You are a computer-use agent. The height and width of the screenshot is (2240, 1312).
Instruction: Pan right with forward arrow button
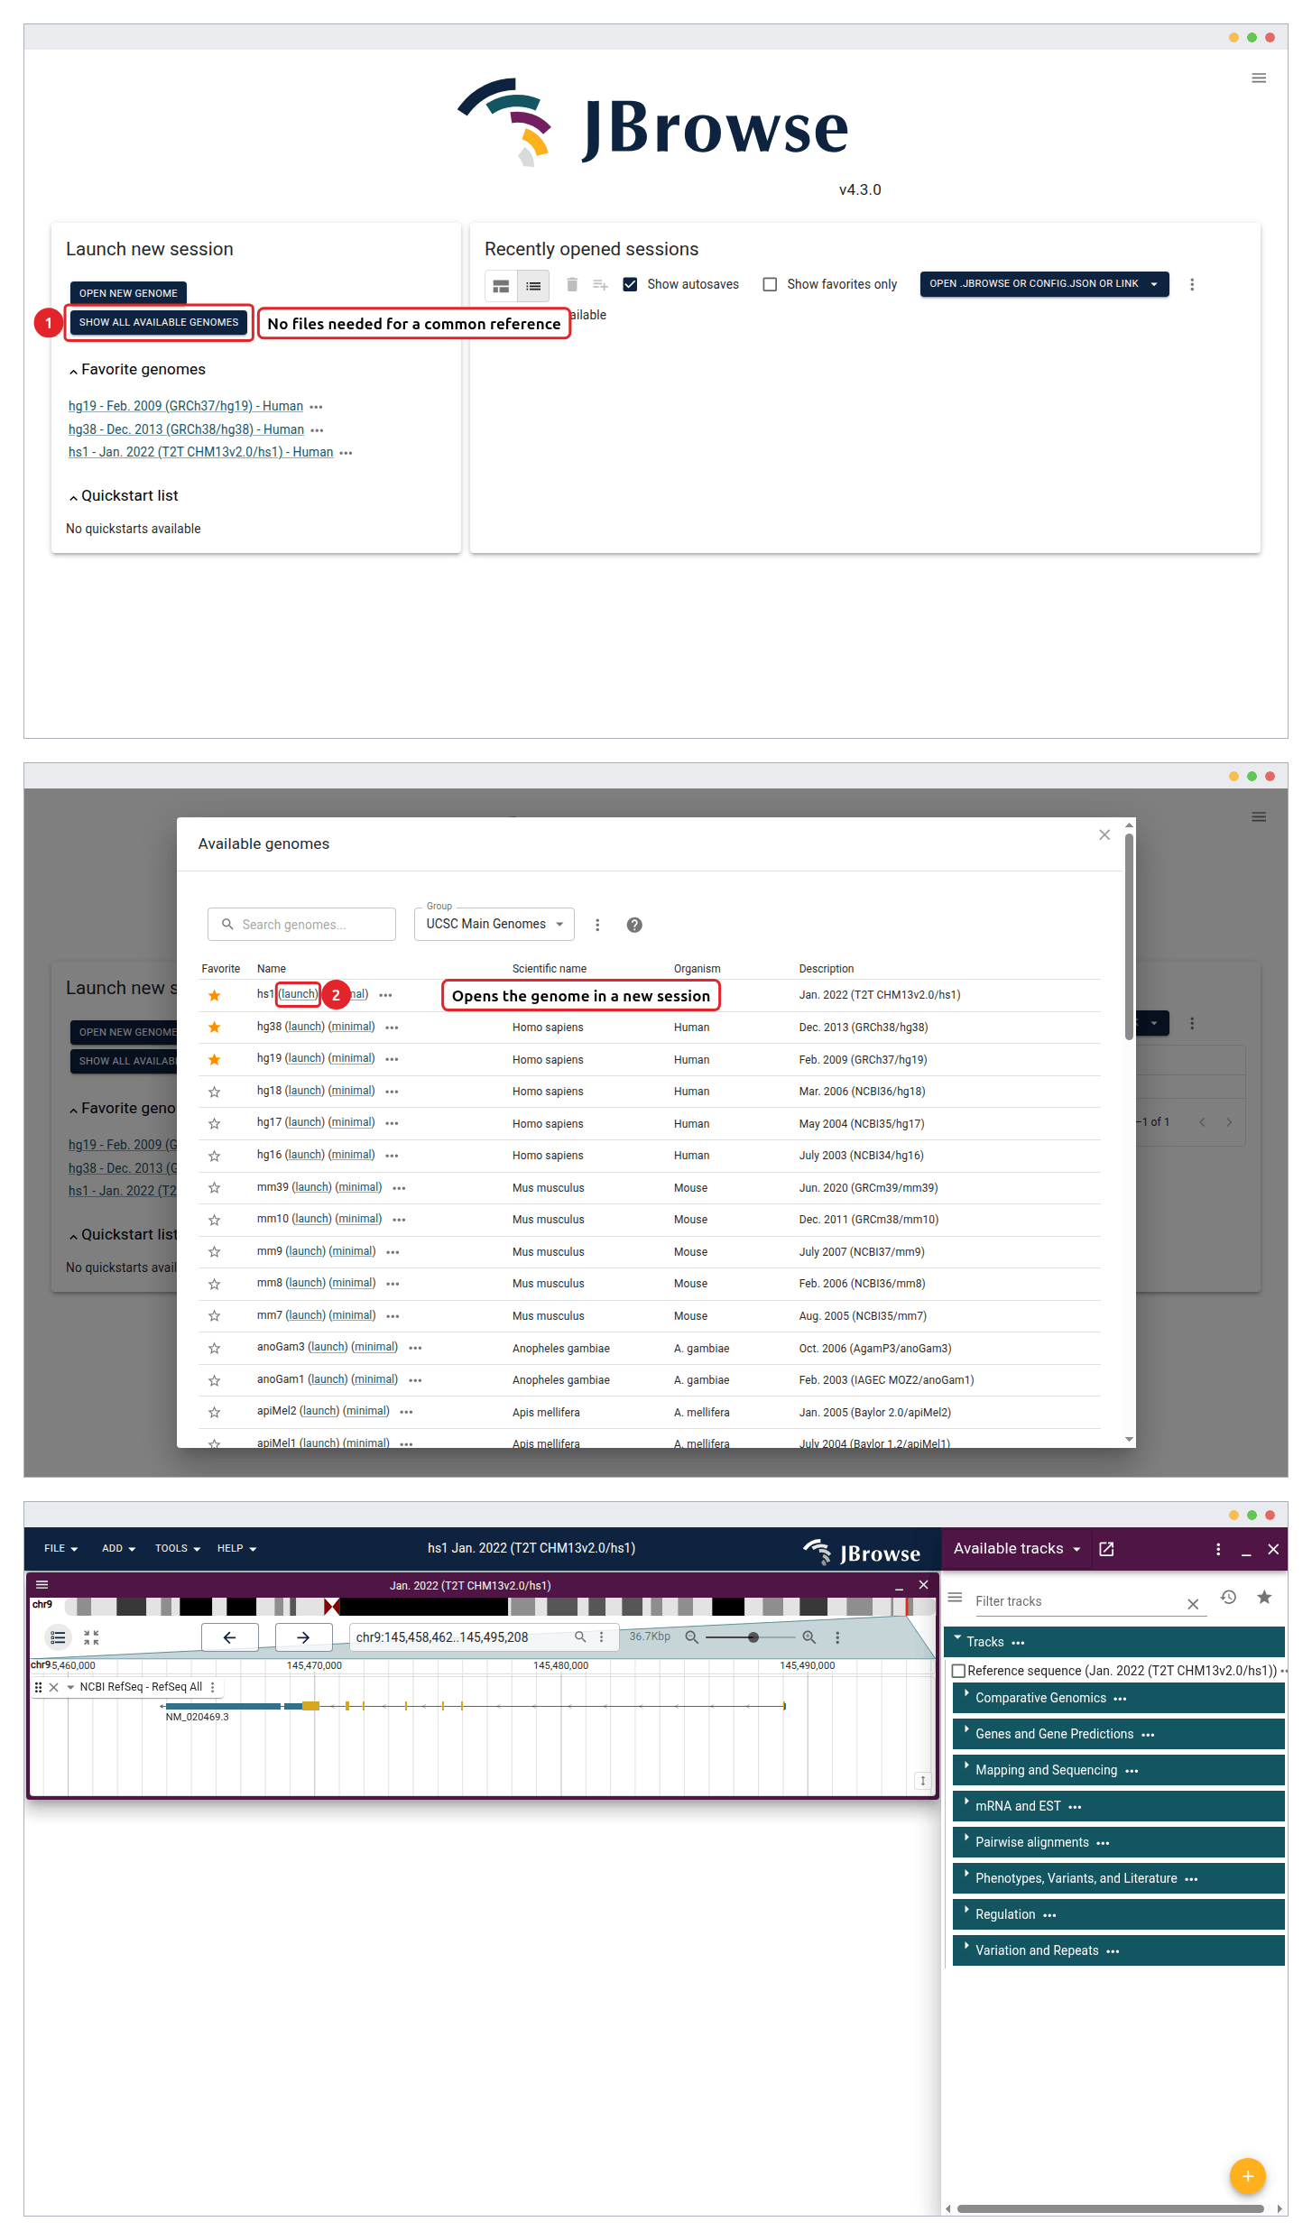[303, 1636]
